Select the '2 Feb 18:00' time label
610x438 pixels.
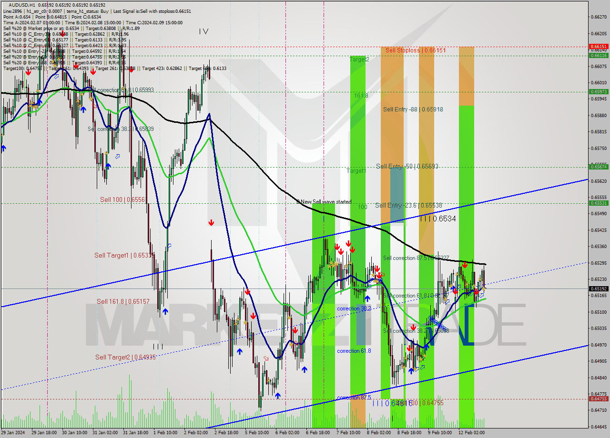227,433
